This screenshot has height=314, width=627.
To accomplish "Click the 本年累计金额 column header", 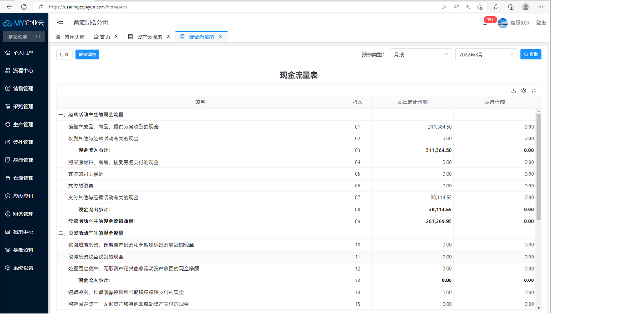I will [x=413, y=102].
